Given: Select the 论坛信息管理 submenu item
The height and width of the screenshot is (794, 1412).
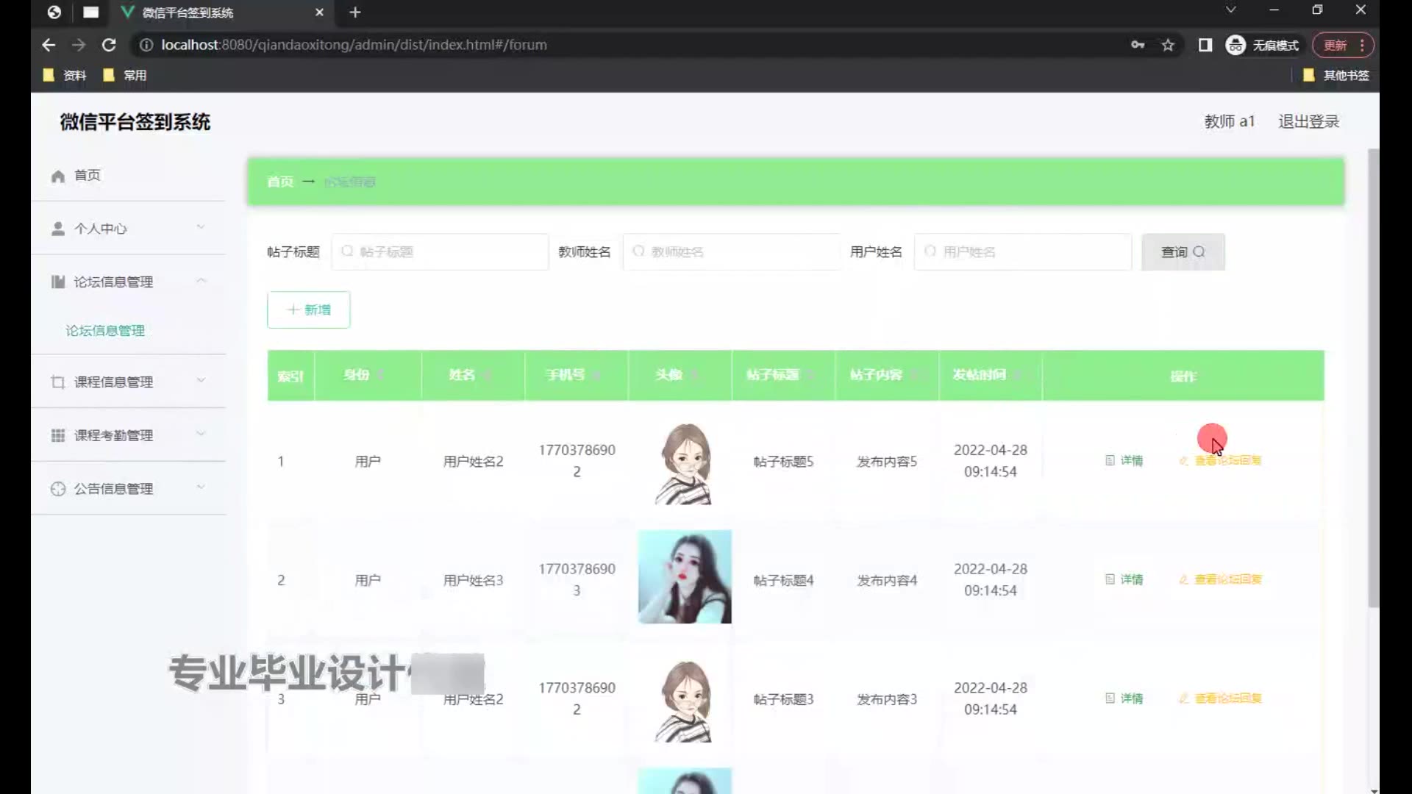Looking at the screenshot, I should click(105, 331).
